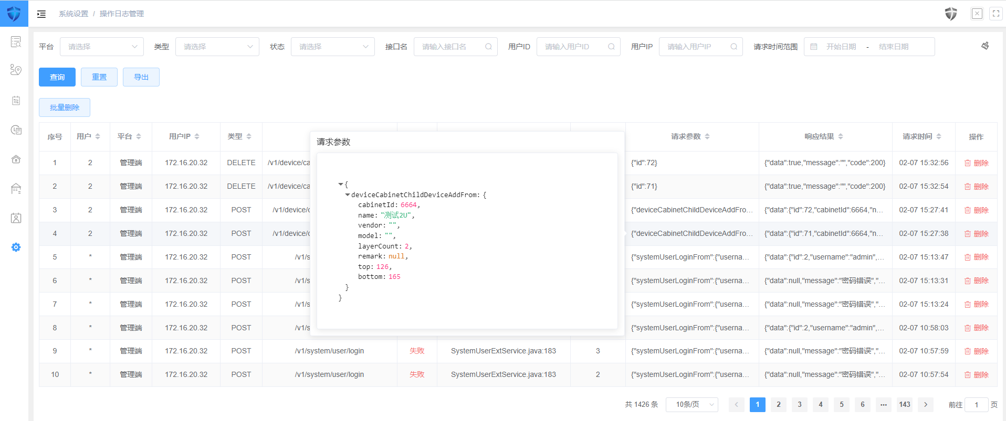
Task: Go to page 5
Action: point(842,404)
